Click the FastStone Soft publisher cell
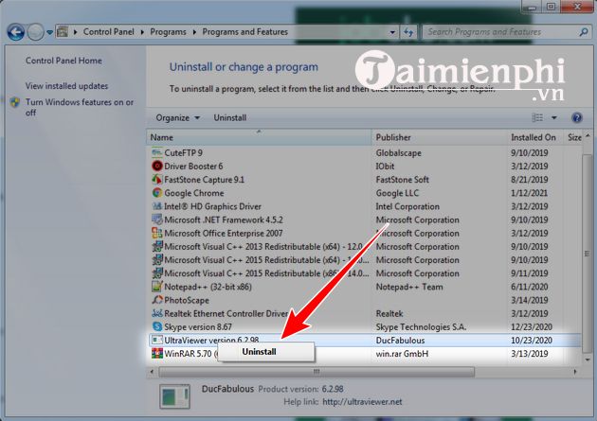Image resolution: width=597 pixels, height=421 pixels. tap(402, 180)
